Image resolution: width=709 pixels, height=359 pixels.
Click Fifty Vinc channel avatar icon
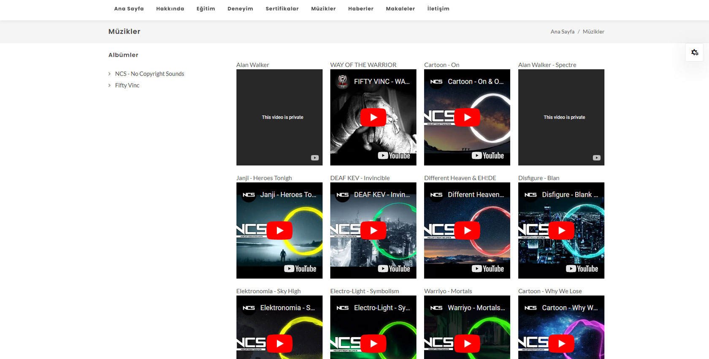pos(342,81)
